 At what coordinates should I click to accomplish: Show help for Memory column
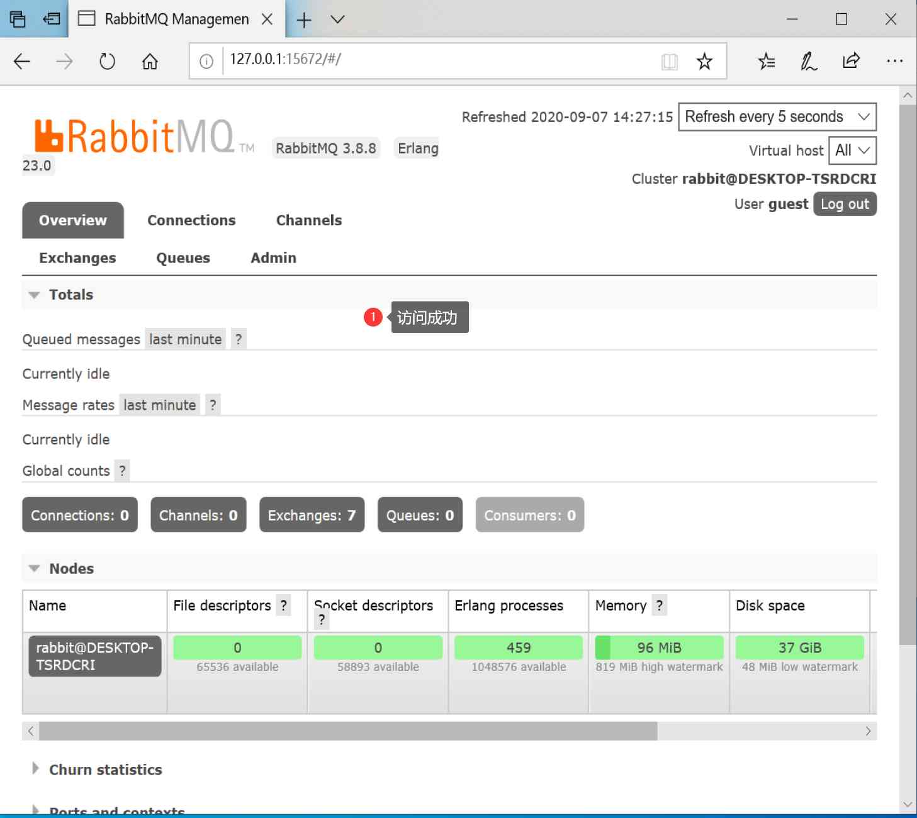tap(659, 605)
